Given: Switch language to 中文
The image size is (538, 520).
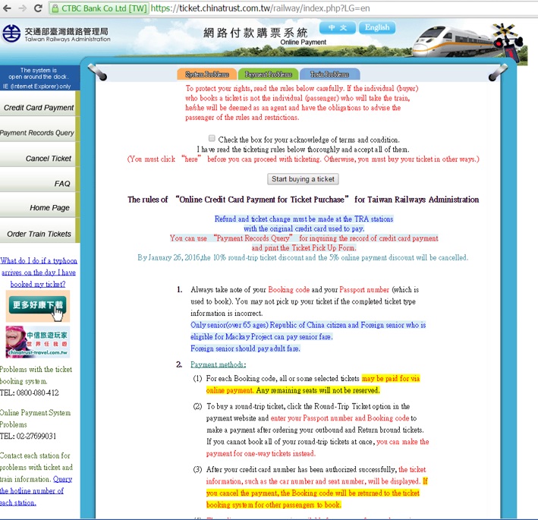Looking at the screenshot, I should click(x=338, y=27).
